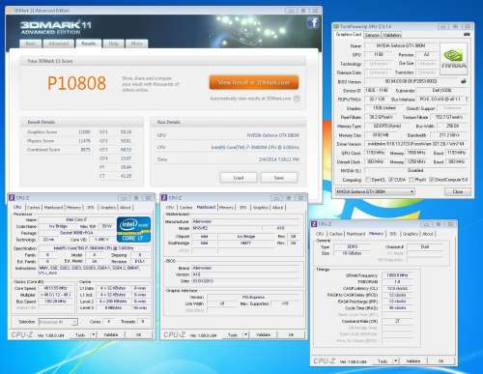The height and width of the screenshot is (374, 483).
Task: Toggle the CUDA checkbox in GPU-Z
Action: tap(391, 180)
